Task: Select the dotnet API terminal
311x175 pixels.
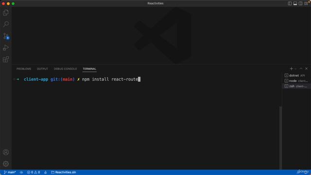Action: point(296,75)
